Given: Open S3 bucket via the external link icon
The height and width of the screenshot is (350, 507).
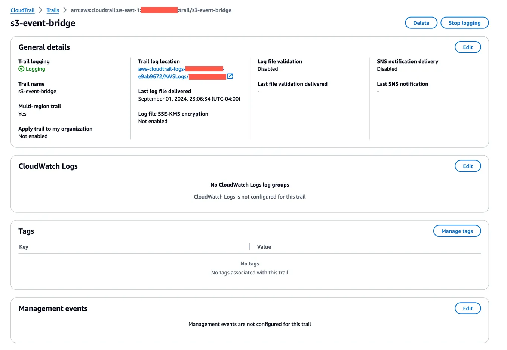Looking at the screenshot, I should 230,76.
